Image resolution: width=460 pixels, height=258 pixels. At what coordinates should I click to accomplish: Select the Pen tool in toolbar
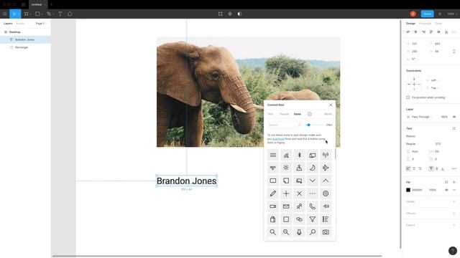click(x=49, y=14)
